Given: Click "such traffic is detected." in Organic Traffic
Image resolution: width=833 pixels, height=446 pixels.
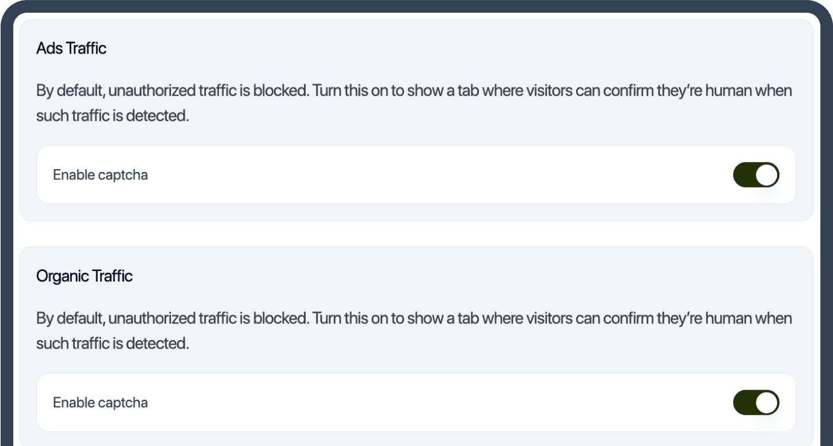Looking at the screenshot, I should coord(112,344).
